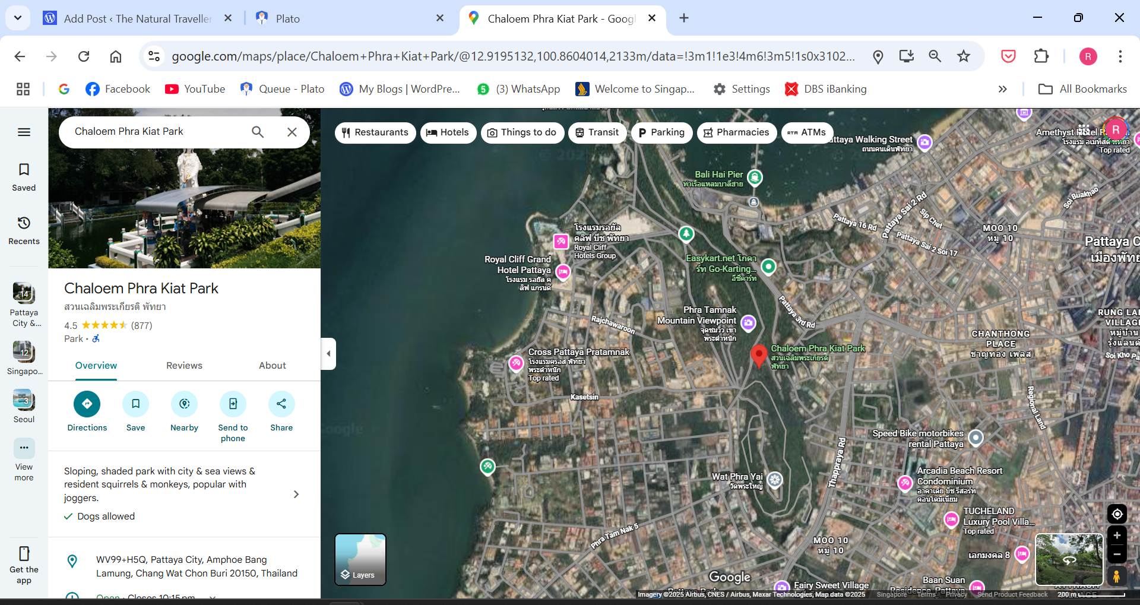Collapse the side panel arrow
The width and height of the screenshot is (1140, 605).
pos(328,354)
